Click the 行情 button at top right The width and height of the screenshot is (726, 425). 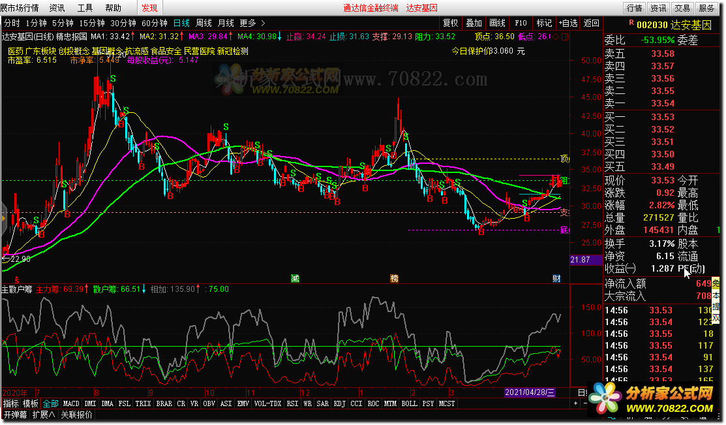click(x=634, y=8)
